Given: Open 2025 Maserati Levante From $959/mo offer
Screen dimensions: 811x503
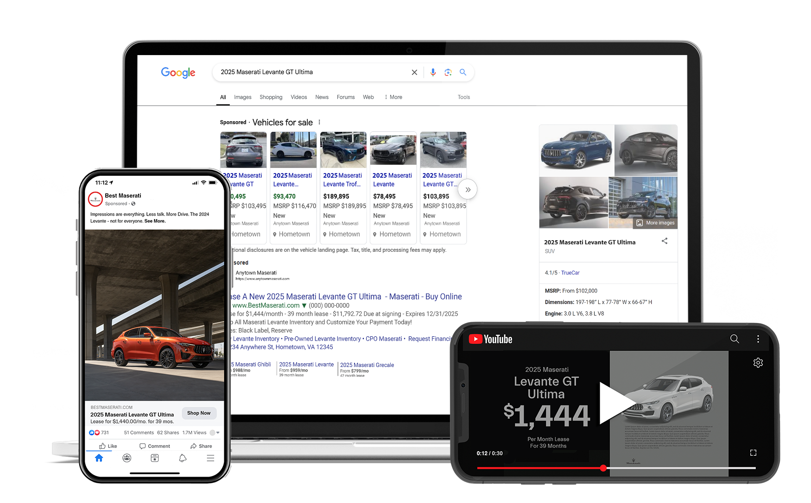Looking at the screenshot, I should pos(306,369).
